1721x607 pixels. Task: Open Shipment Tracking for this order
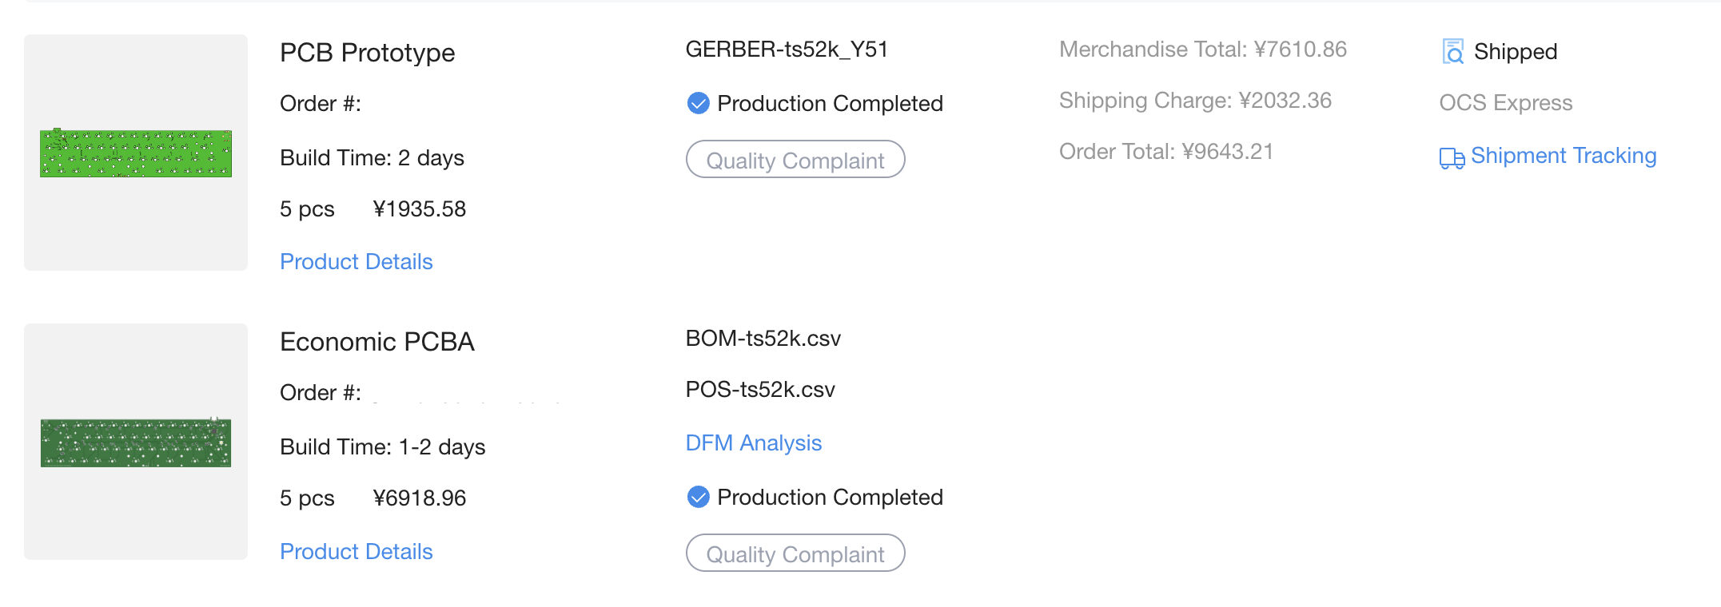[x=1564, y=155]
